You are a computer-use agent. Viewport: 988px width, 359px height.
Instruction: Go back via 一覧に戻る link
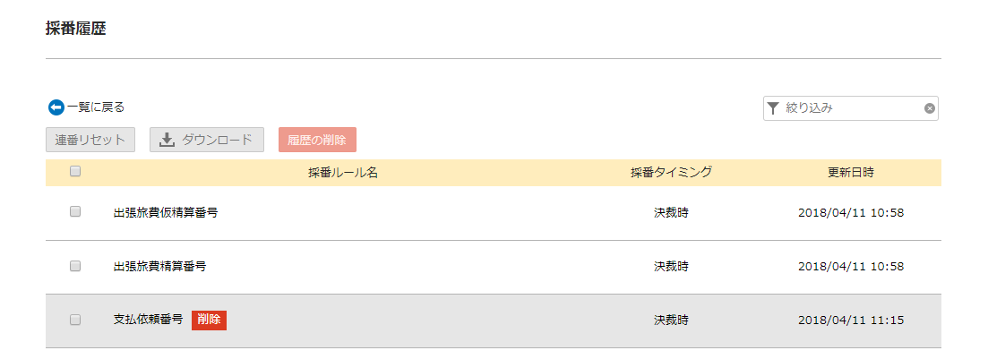point(96,107)
